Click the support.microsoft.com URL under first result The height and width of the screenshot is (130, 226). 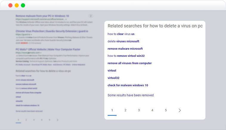pyautogui.click(x=40, y=19)
